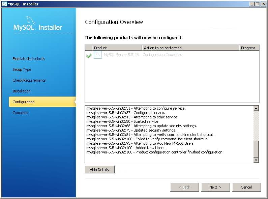Click the log scrollbar thumb
The height and width of the screenshot is (199, 268).
[x=256, y=149]
